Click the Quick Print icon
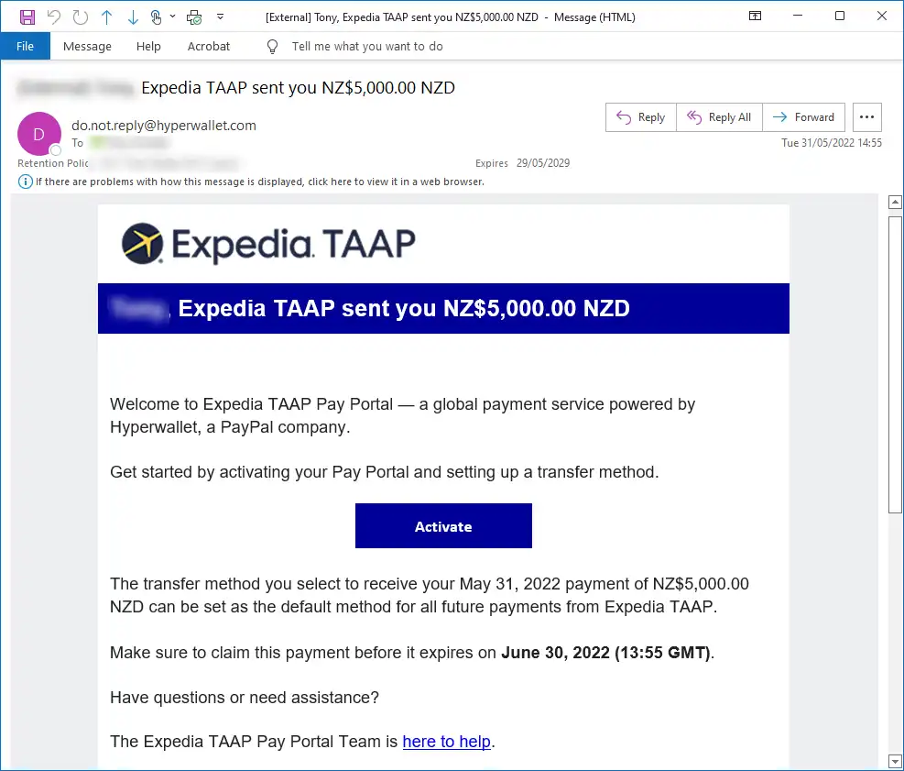 (x=194, y=17)
